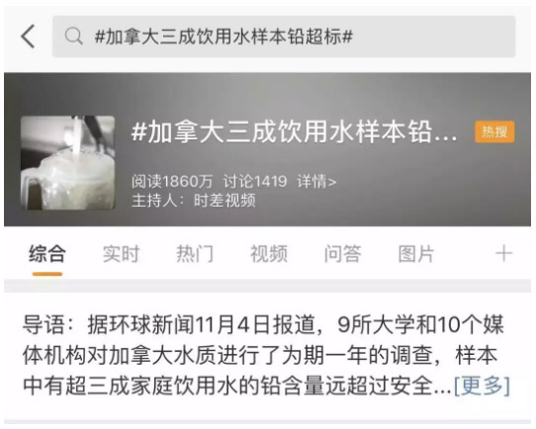Screen dimensions: 536x429
Task: Click the hashtag search input field
Action: click(x=284, y=37)
